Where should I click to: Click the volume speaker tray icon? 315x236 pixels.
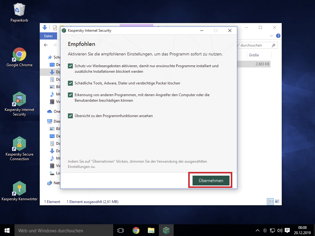pyautogui.click(x=280, y=230)
